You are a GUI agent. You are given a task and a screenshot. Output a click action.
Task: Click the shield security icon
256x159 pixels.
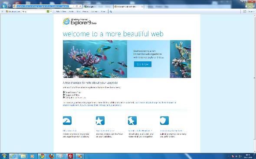[x=164, y=121]
